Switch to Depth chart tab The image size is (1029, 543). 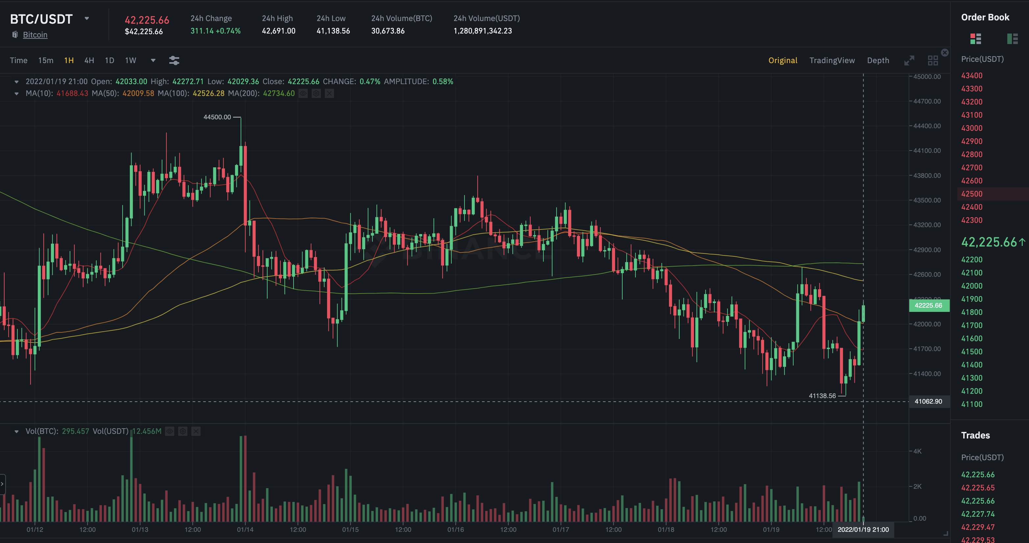pos(877,60)
